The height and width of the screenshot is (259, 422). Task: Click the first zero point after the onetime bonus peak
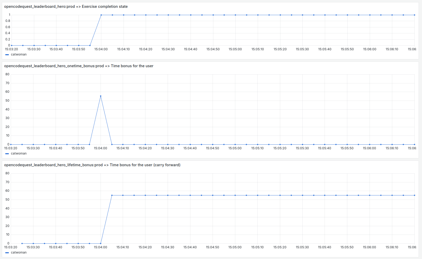click(x=112, y=144)
